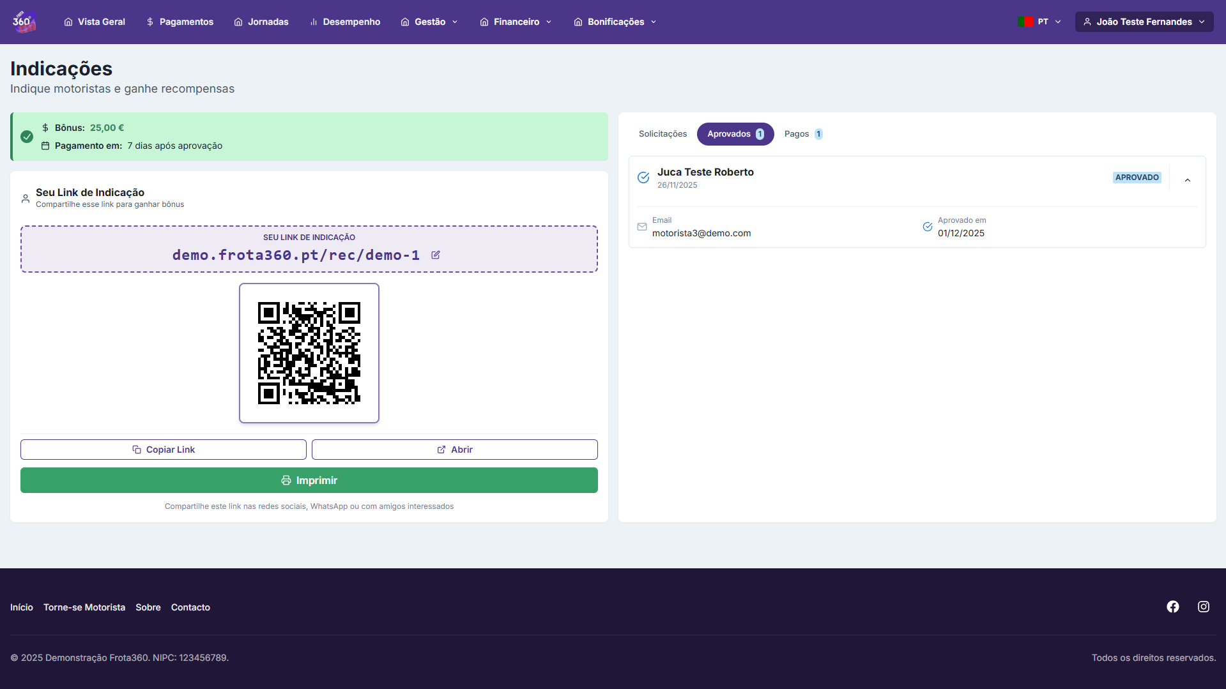The width and height of the screenshot is (1226, 689).
Task: Click the email envelope icon
Action: [642, 227]
